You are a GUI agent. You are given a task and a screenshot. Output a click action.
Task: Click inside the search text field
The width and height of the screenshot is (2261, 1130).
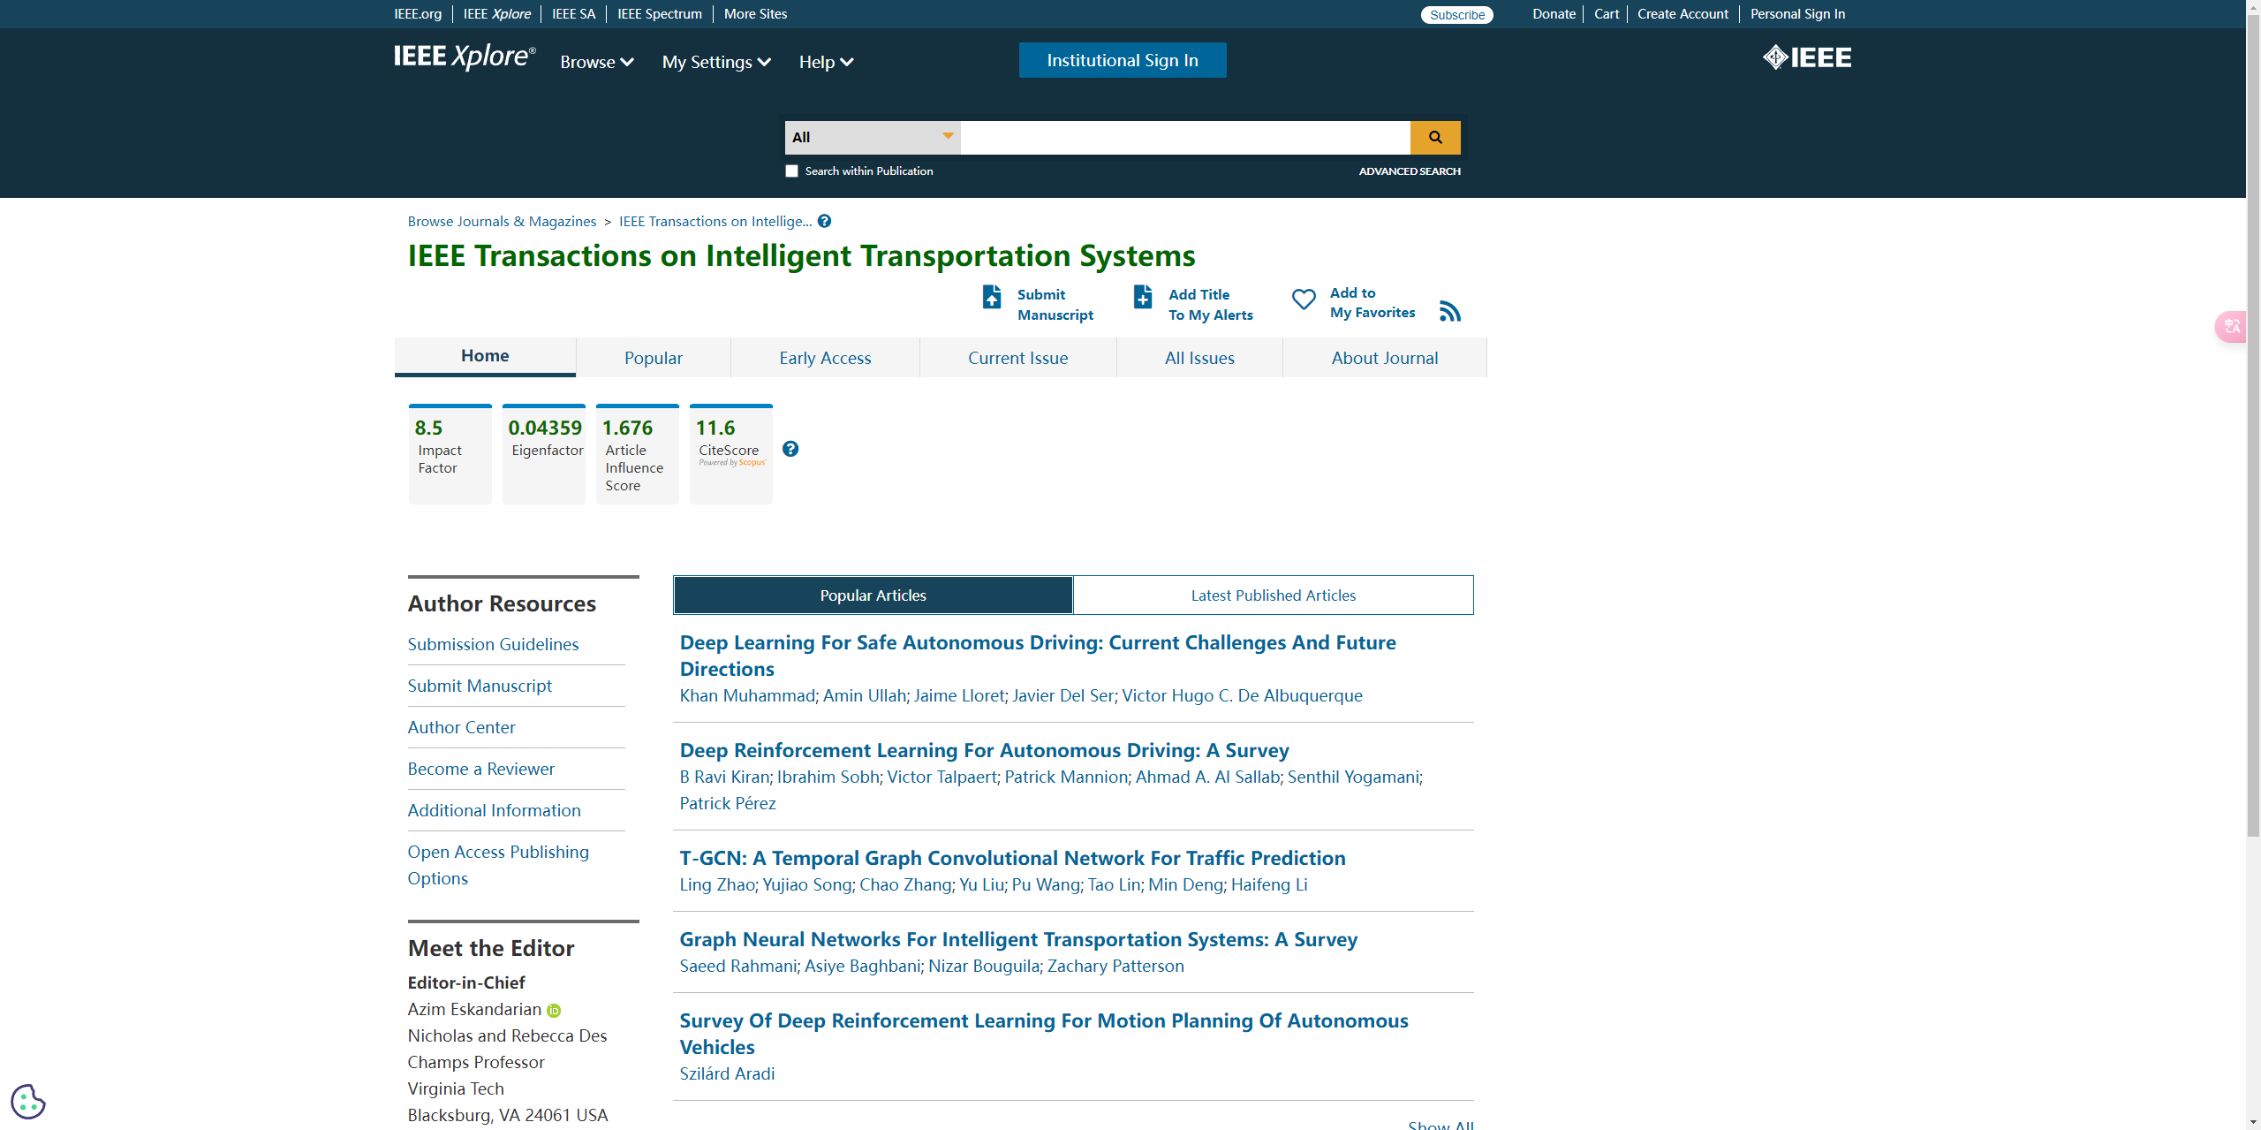pyautogui.click(x=1184, y=138)
